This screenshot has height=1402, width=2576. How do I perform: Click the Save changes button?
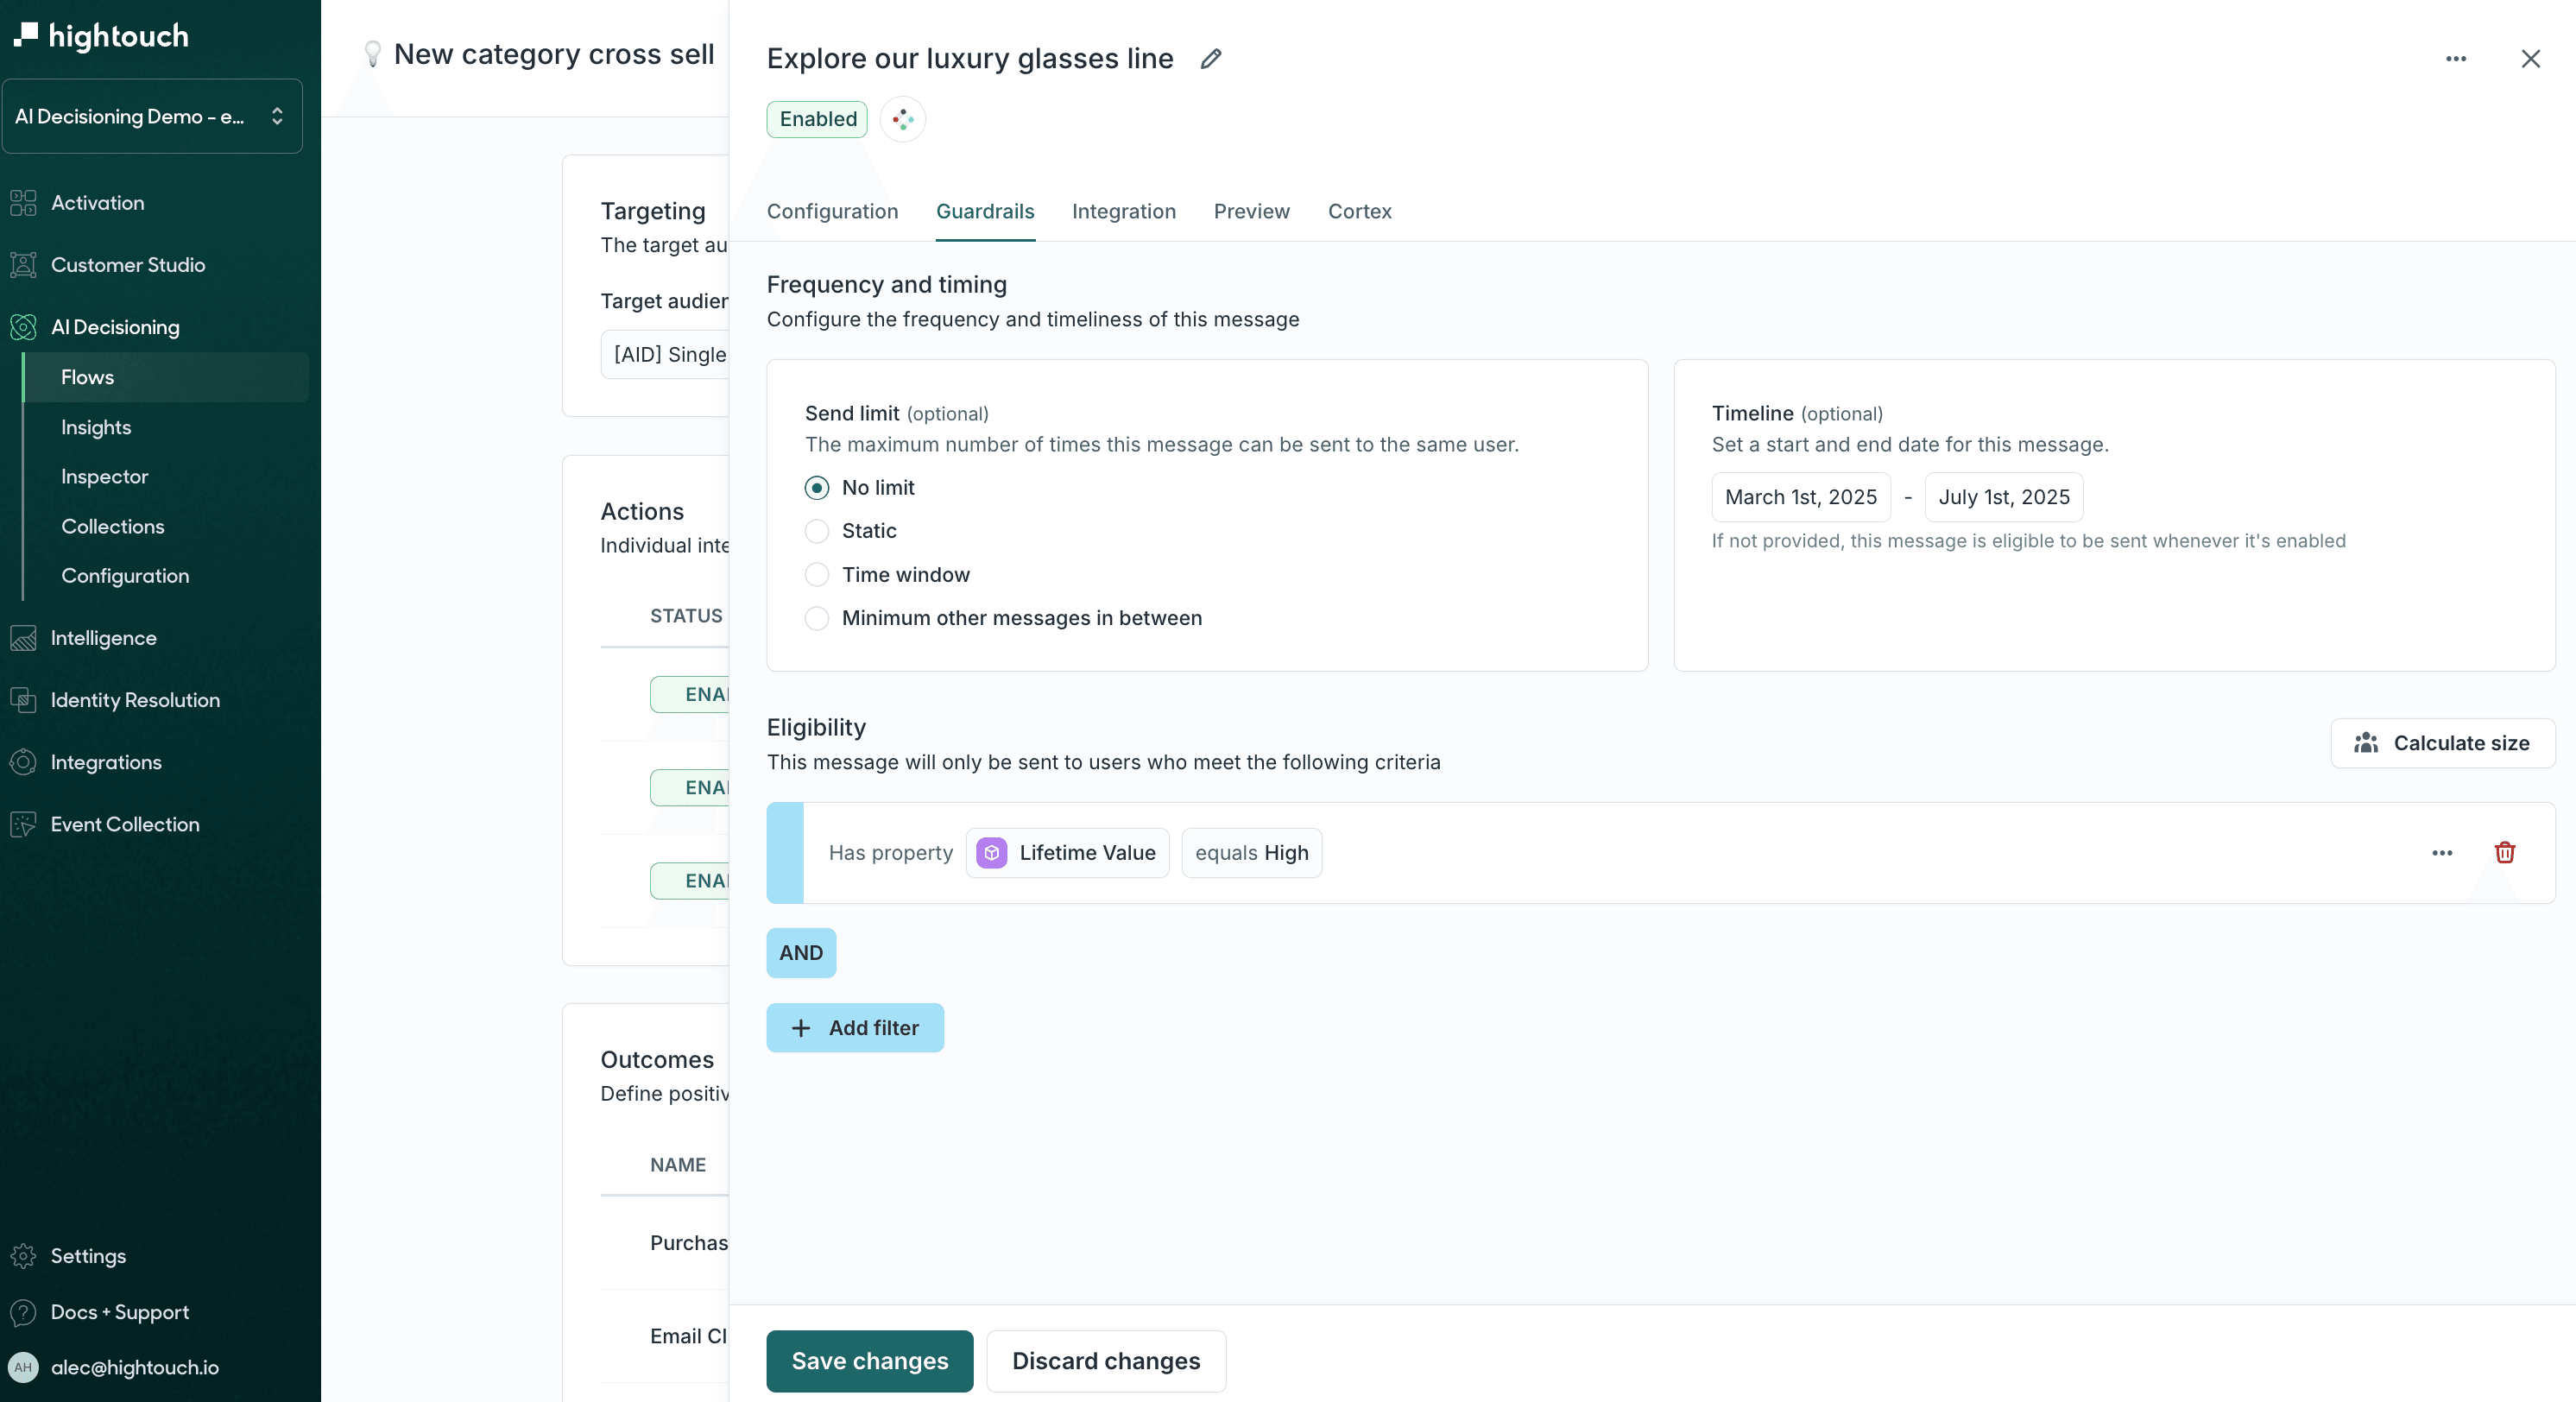pyautogui.click(x=868, y=1360)
